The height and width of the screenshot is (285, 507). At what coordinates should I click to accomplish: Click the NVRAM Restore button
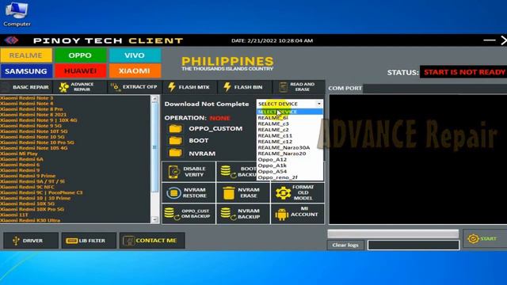[189, 193]
